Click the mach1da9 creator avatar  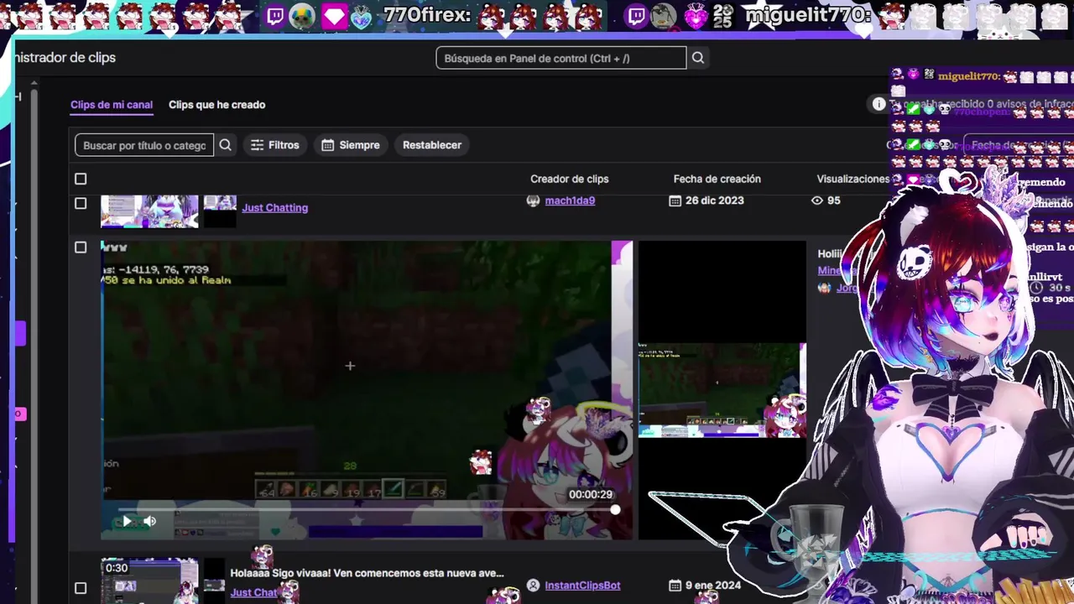coord(533,200)
